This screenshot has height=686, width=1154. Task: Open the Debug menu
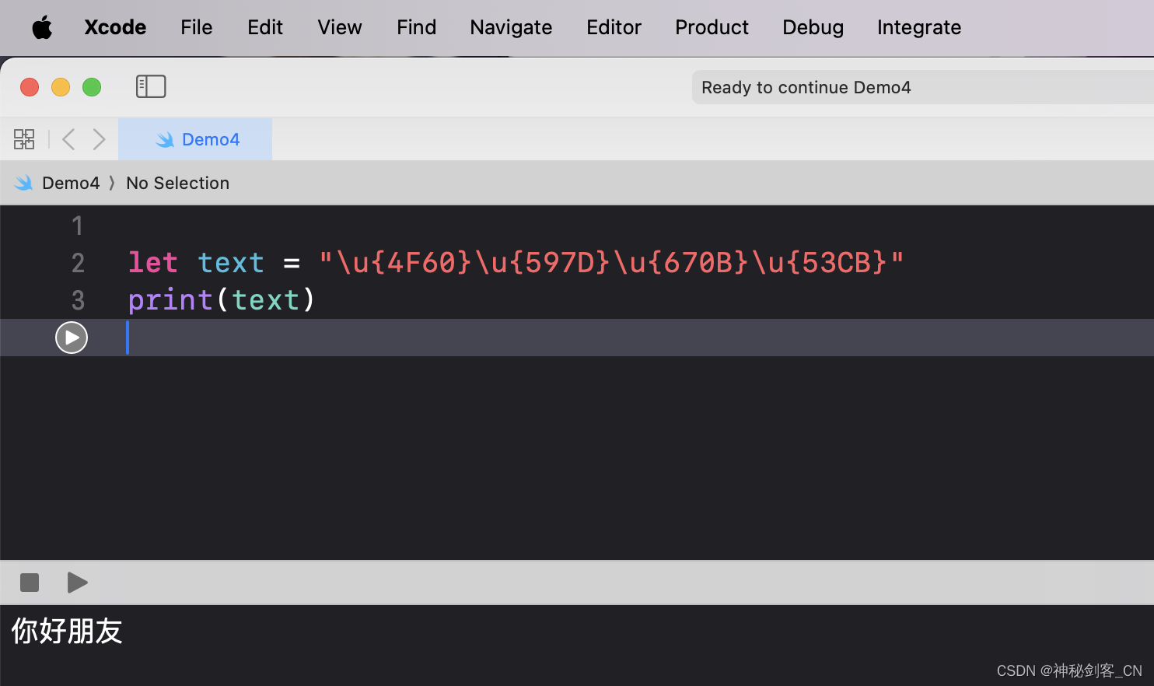point(813,27)
